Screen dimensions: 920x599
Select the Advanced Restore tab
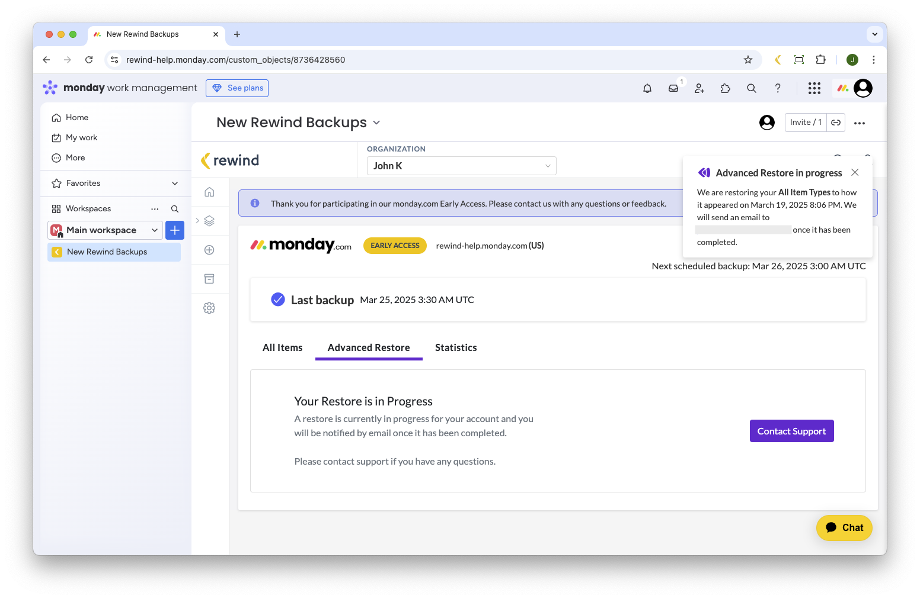(x=369, y=347)
